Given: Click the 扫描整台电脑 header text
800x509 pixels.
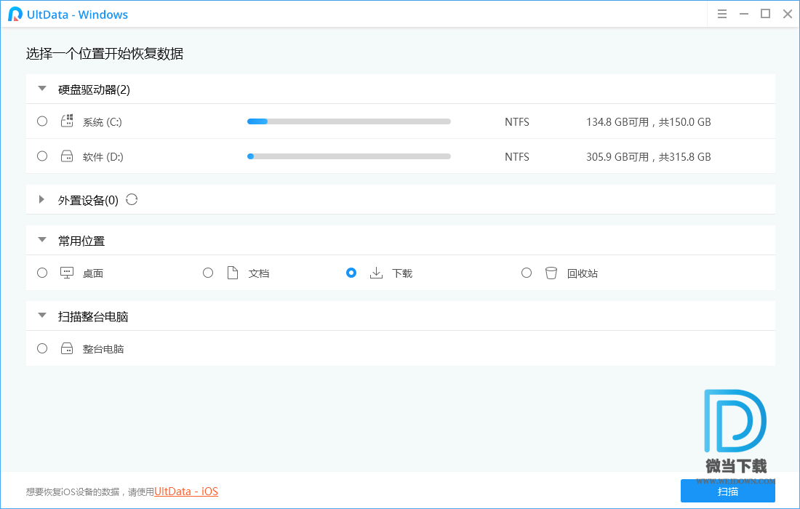Looking at the screenshot, I should pos(93,316).
